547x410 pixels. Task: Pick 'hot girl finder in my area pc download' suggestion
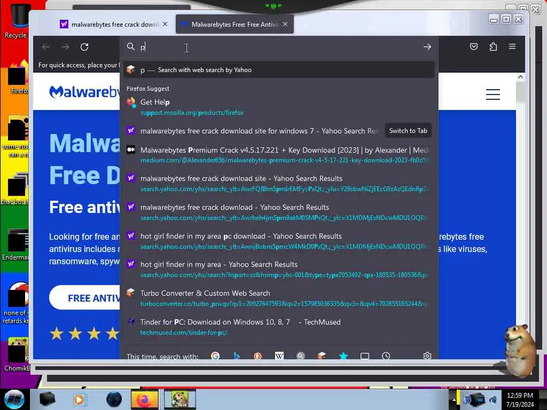pyautogui.click(x=279, y=241)
